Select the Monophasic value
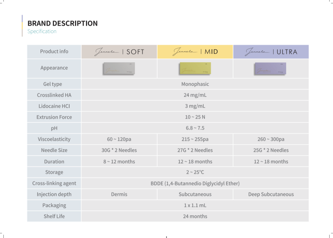This screenshot has width=333, height=238. click(x=195, y=84)
